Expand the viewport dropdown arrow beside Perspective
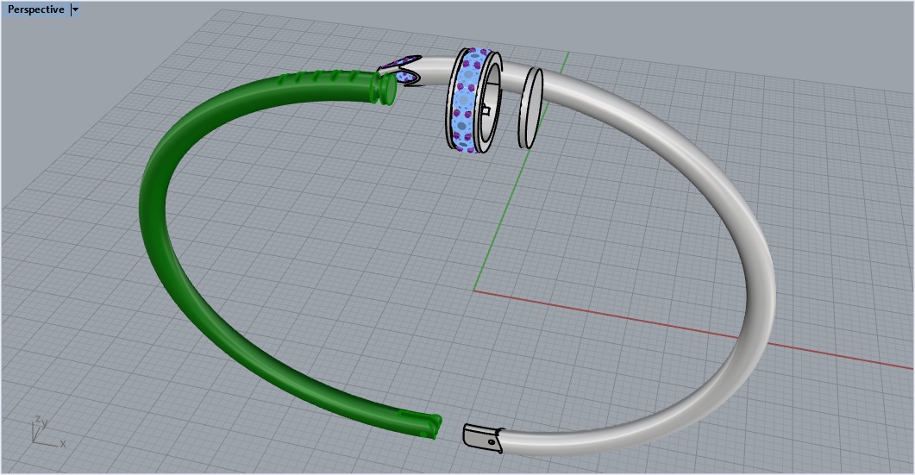This screenshot has height=475, width=915. [x=75, y=9]
